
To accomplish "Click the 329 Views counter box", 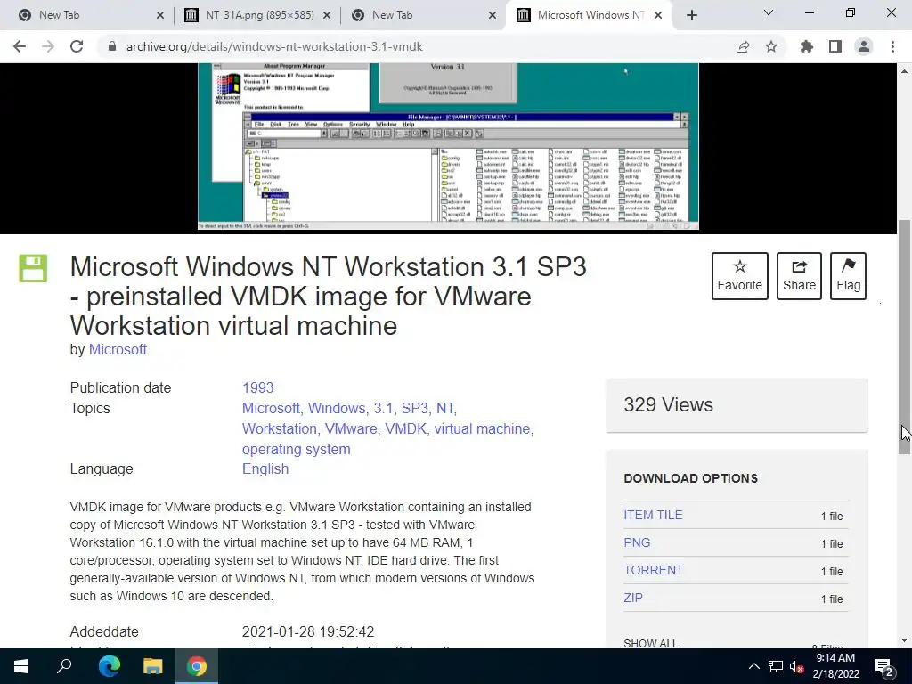I will (x=737, y=405).
